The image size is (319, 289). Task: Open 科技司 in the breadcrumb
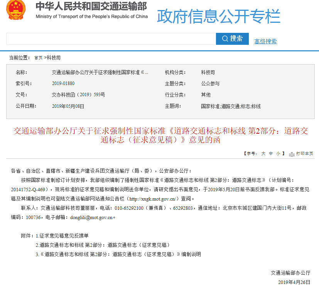pos(54,58)
